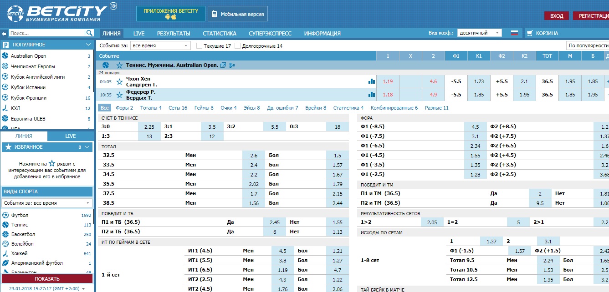Open the ИНФОРМАЦИЯ menu tab
Viewport: 609px width, 292px height.
[x=322, y=33]
